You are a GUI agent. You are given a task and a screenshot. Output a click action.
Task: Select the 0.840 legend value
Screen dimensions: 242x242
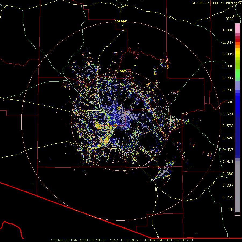pos(228,66)
